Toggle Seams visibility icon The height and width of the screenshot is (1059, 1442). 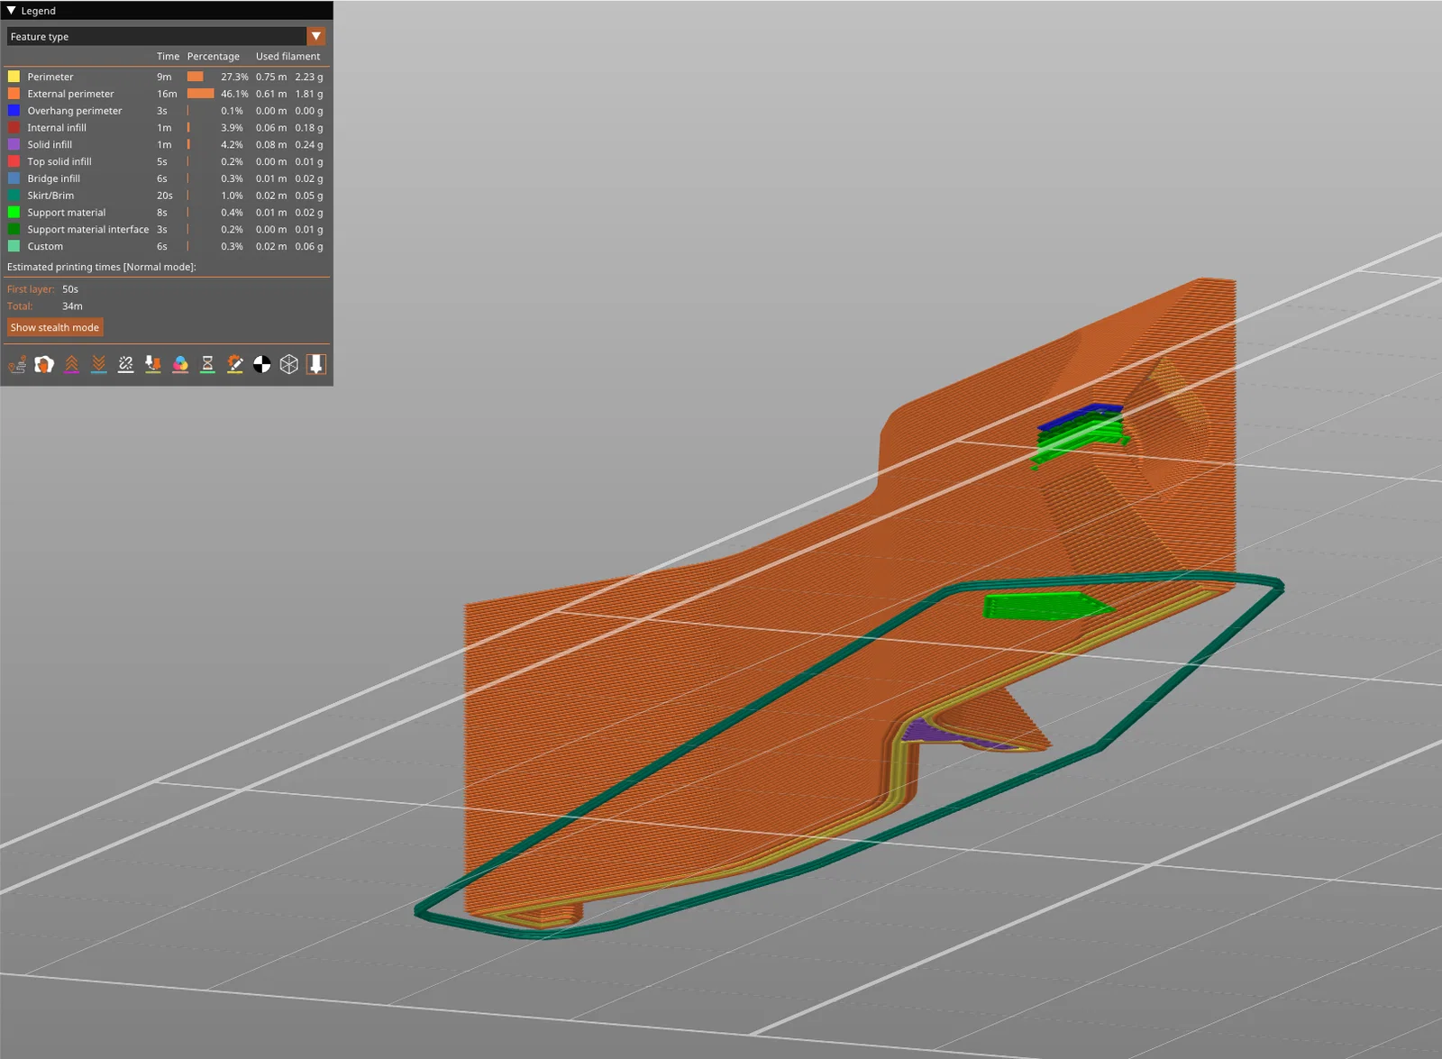coord(125,364)
